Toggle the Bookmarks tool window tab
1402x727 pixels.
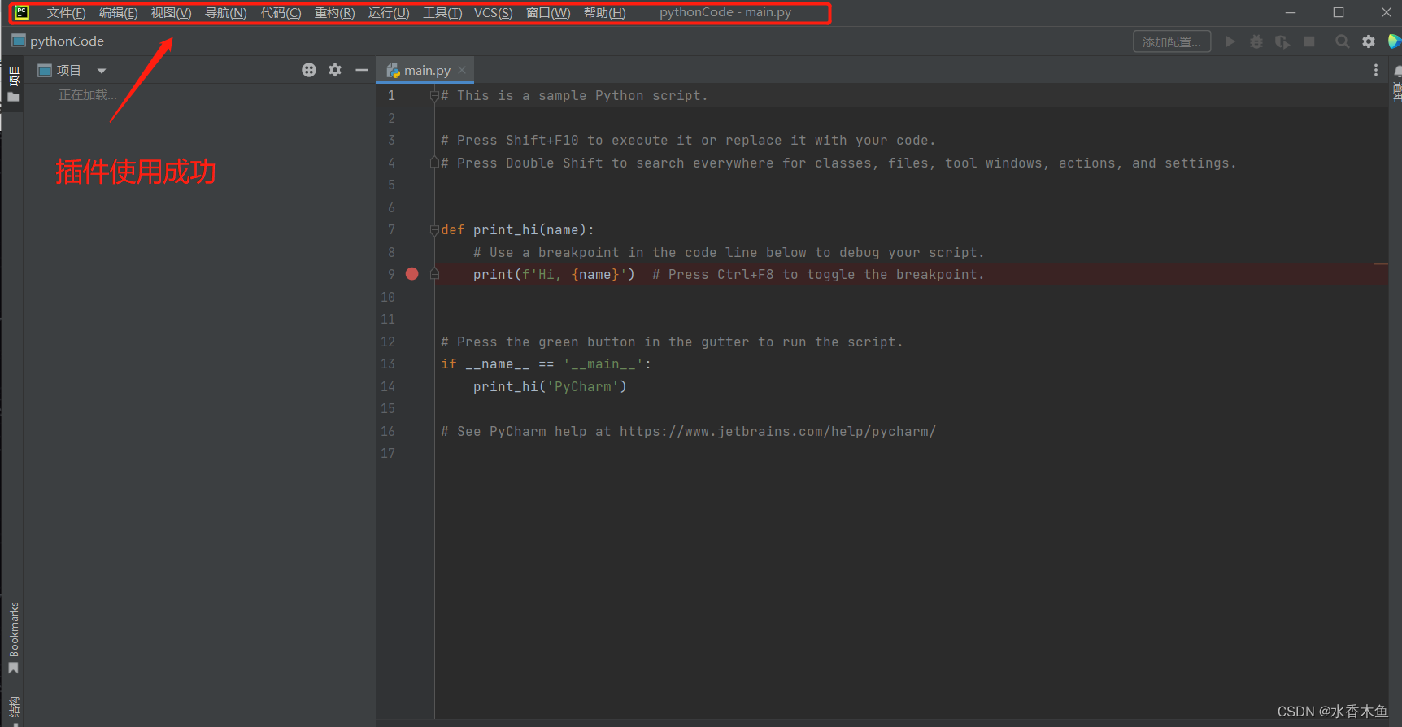coord(14,629)
